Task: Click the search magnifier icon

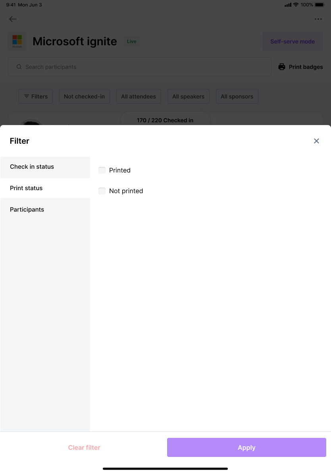Action: point(19,67)
